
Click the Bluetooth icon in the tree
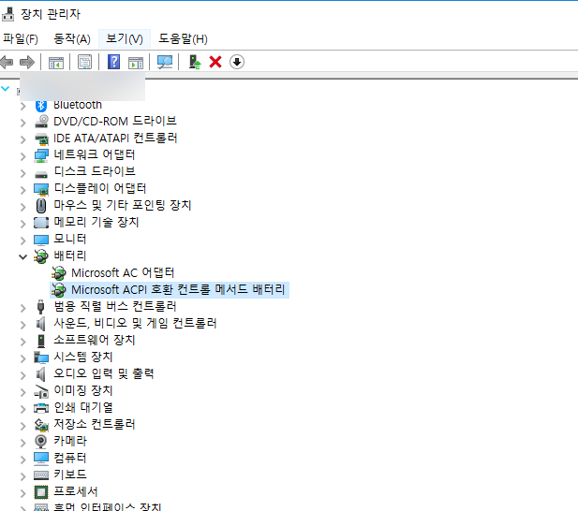pyautogui.click(x=41, y=106)
